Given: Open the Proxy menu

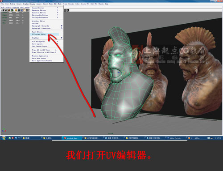Looking at the screenshot, I should coord(65,4).
